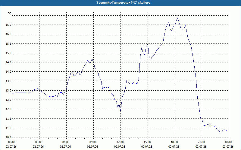Screen dimensions: 241x150
Task: Click the 'Taupunkt-Temperatur [°C] skaliert' title bar
Action: coord(120,3)
